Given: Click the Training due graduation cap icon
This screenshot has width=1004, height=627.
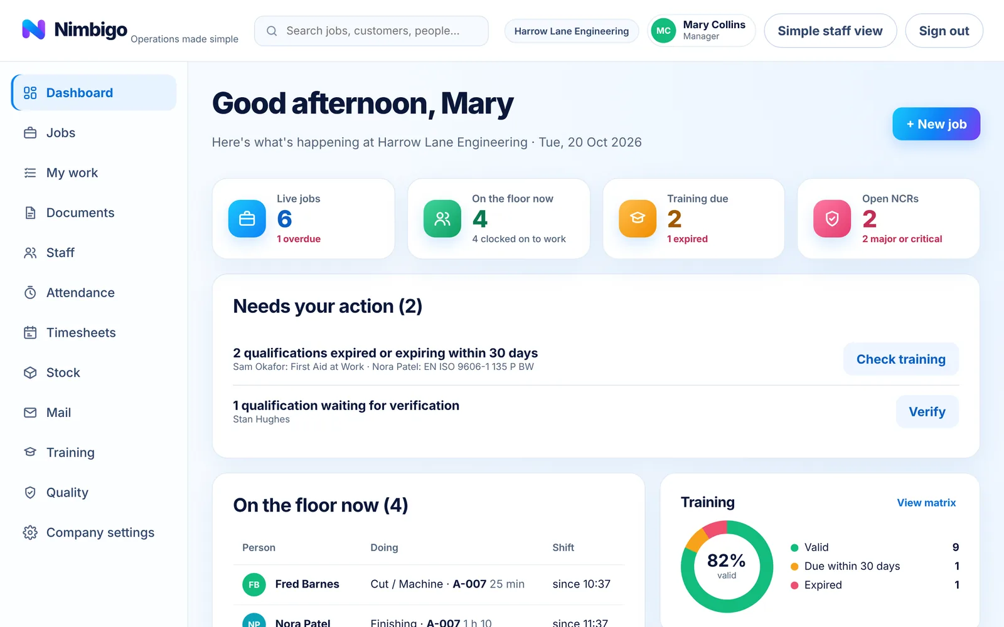Looking at the screenshot, I should pyautogui.click(x=638, y=219).
